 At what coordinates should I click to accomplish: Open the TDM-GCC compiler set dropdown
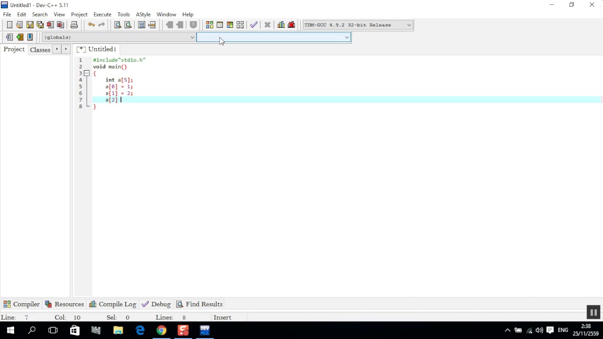coord(358,25)
